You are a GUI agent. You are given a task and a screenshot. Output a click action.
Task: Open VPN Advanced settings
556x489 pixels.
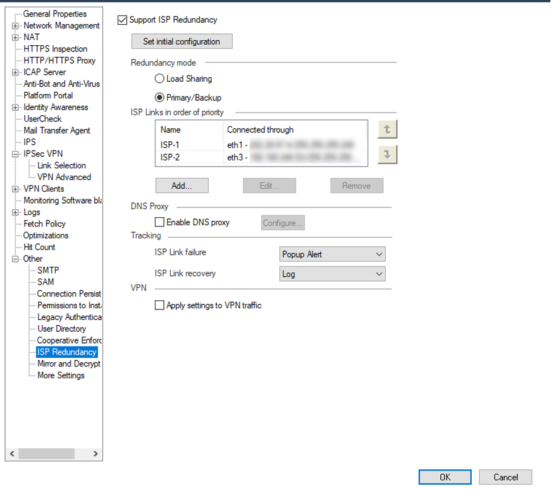pos(64,177)
